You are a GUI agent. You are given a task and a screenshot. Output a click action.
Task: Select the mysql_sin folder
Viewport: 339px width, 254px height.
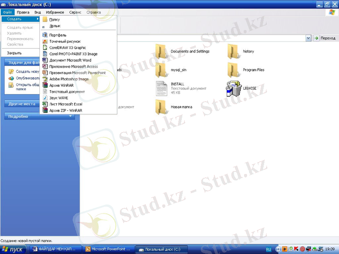(161, 70)
